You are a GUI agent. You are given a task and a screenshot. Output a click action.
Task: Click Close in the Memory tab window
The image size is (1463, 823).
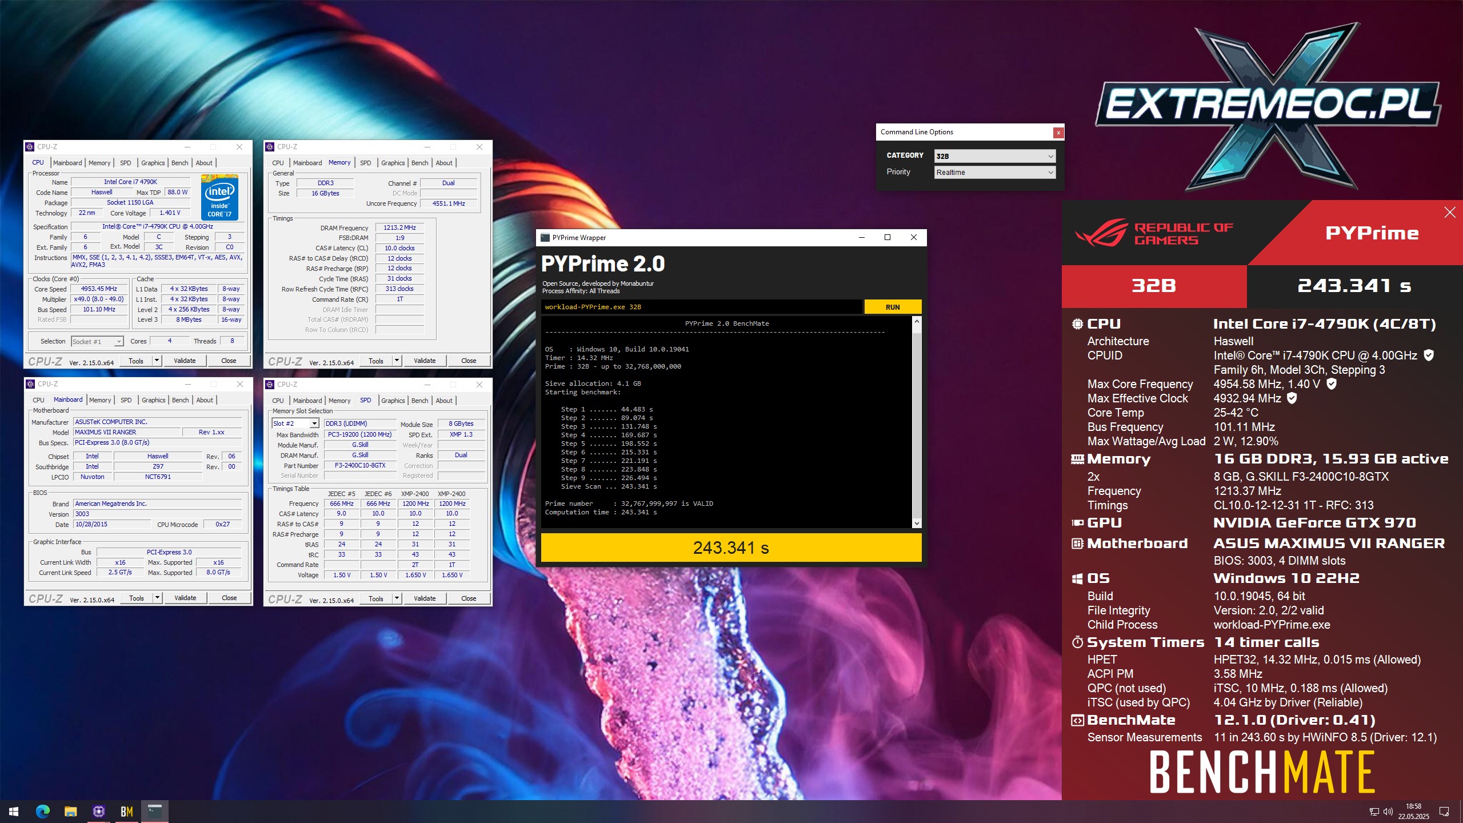(469, 361)
